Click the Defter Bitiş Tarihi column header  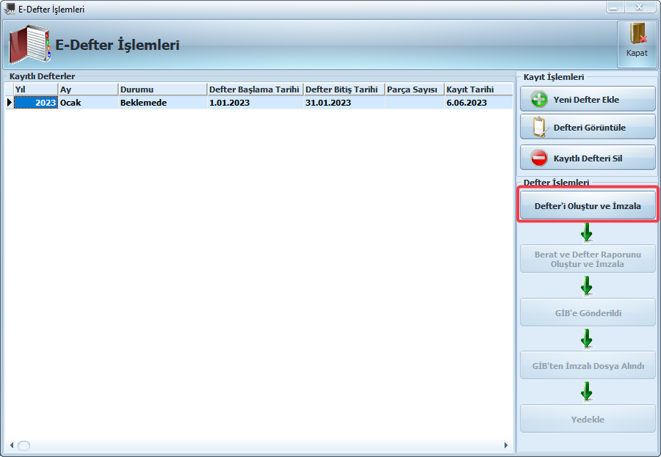(344, 89)
